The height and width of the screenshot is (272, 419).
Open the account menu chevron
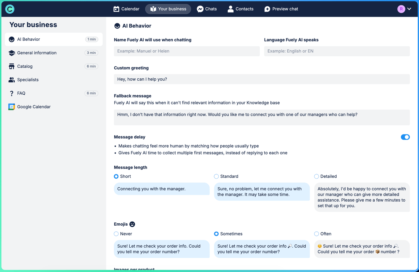click(409, 9)
